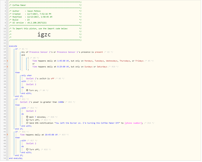Screen dimensions: 202x162
Task: Click the time value '8:29:00 AM'
Action: (x=63, y=67)
